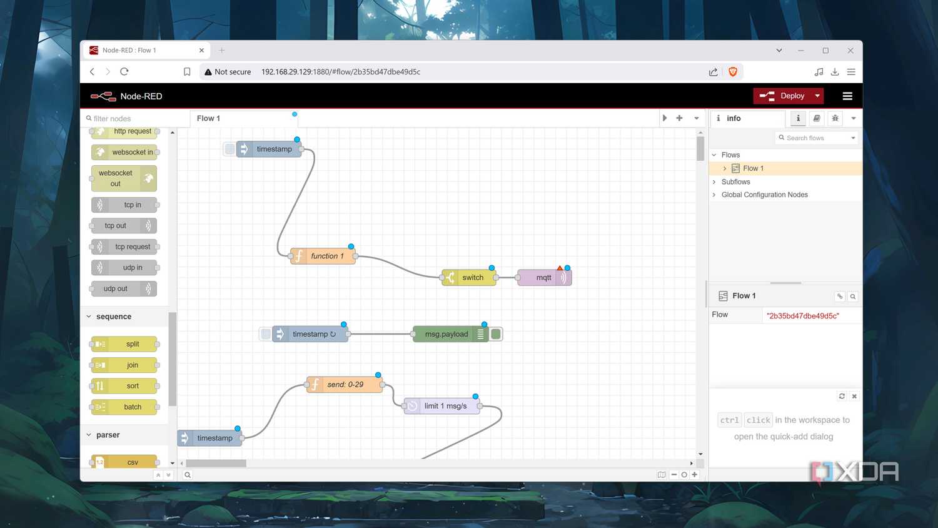Zoom out the workspace with minus button
Screen dimensions: 938x528
[674, 475]
